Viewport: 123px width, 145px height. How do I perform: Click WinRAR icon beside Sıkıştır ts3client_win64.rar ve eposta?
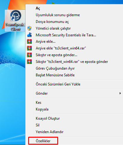point(29,62)
